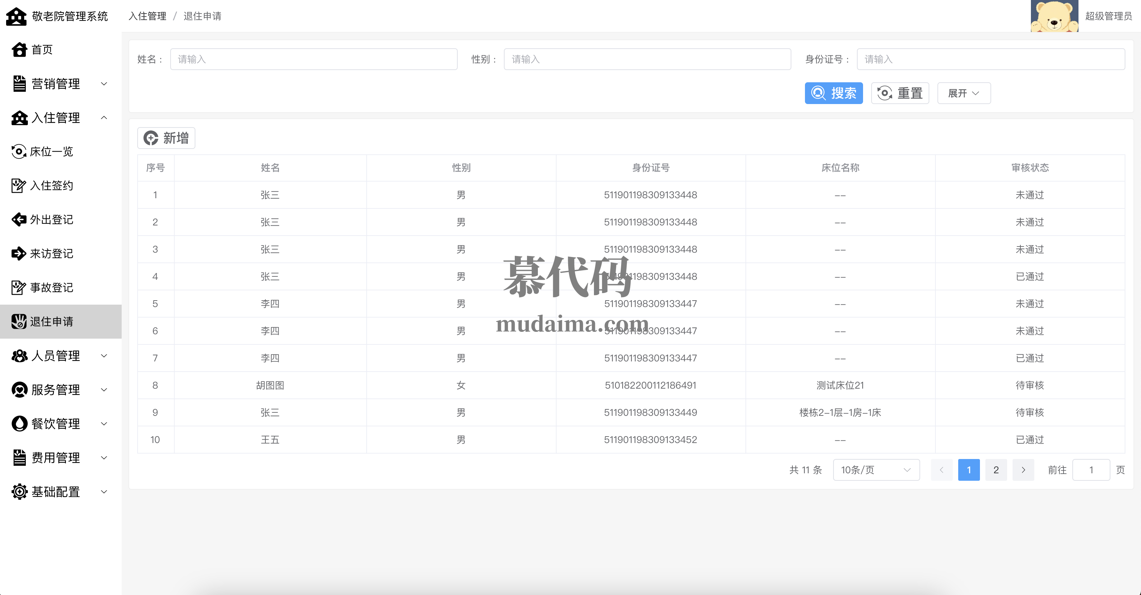Click the 入住签约 pencil icon

click(x=19, y=185)
